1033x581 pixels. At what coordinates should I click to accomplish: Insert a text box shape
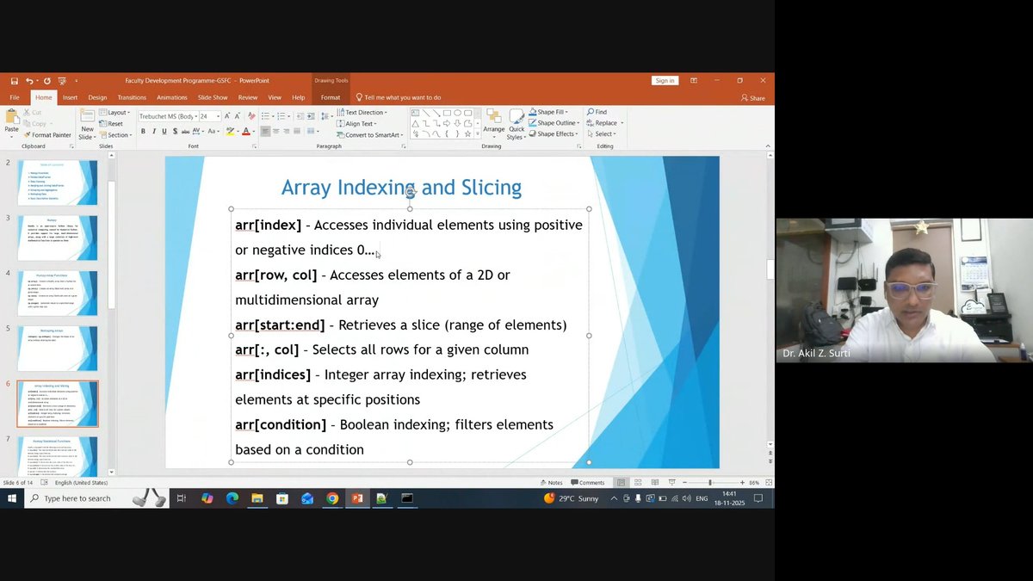[x=415, y=113]
